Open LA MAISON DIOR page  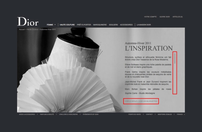coord(144,25)
